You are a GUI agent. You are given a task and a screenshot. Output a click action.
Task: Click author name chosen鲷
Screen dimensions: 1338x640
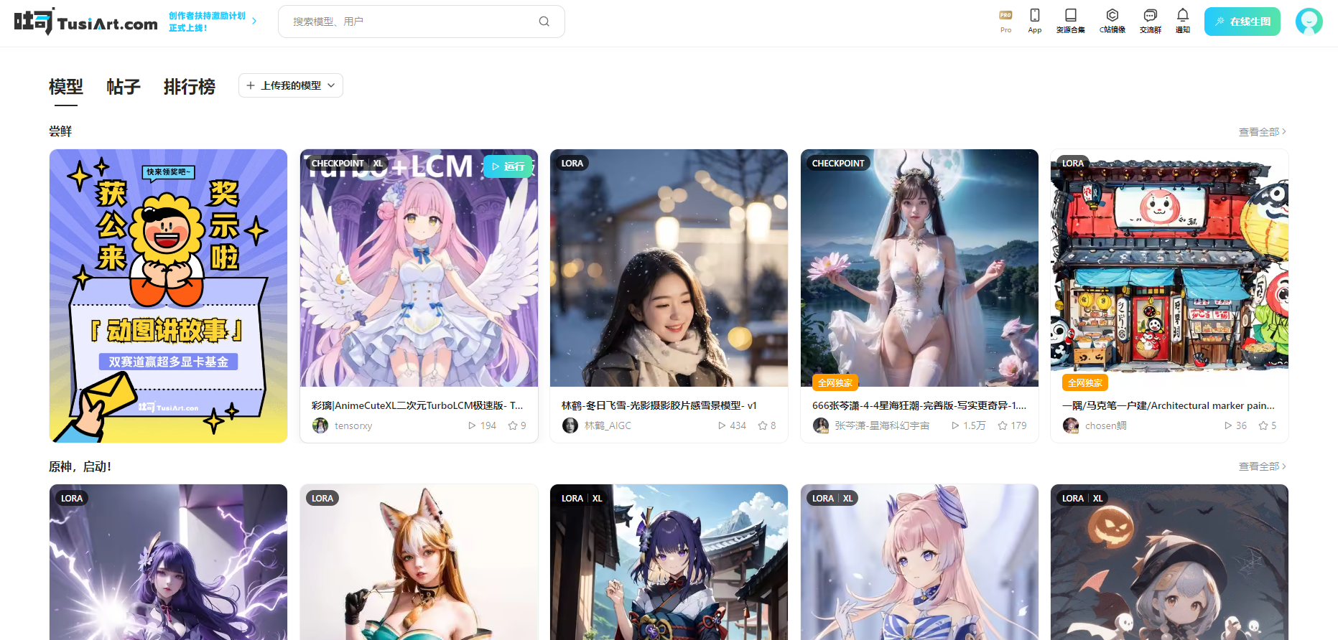[x=1106, y=425]
